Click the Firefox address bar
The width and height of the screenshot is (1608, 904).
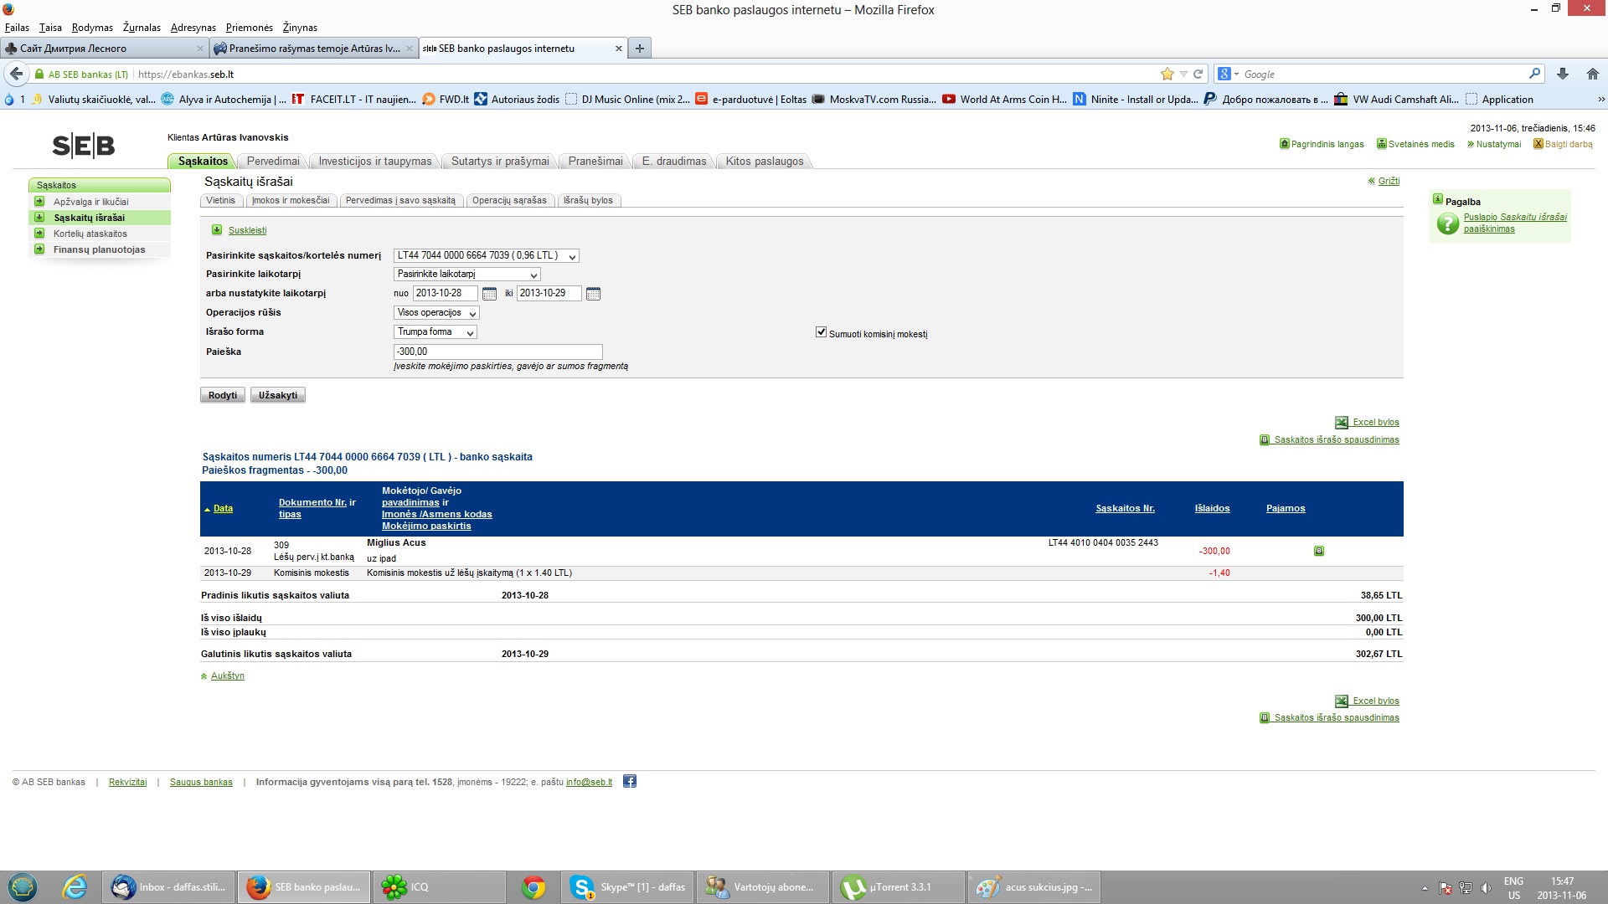[x=645, y=74]
